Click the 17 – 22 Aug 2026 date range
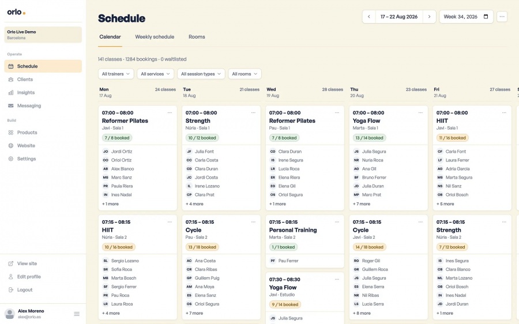This screenshot has height=324, width=519. pyautogui.click(x=399, y=17)
